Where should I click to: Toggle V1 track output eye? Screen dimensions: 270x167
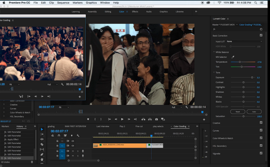pyautogui.click(x=73, y=146)
